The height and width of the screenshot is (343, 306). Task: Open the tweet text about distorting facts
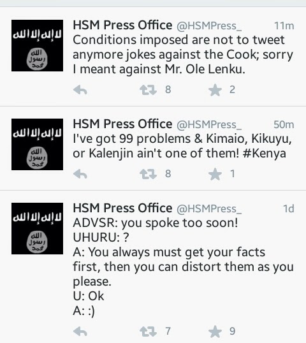[x=184, y=267]
